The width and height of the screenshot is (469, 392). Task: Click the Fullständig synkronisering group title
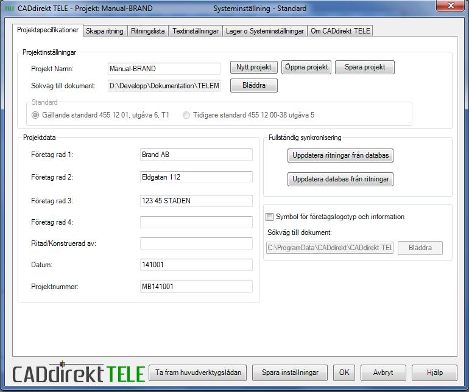click(x=305, y=138)
